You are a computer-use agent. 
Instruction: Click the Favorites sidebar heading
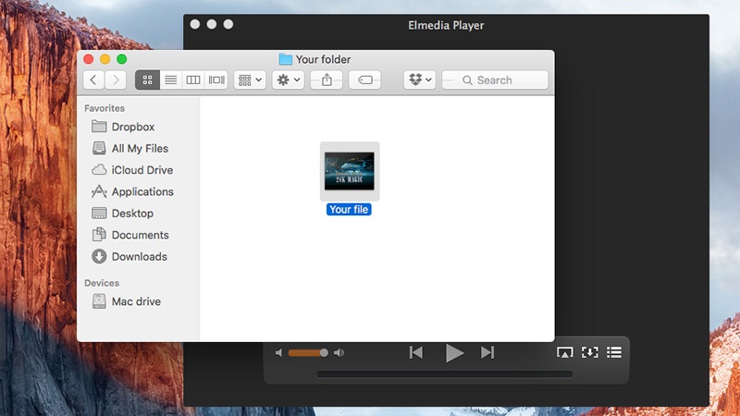[105, 108]
